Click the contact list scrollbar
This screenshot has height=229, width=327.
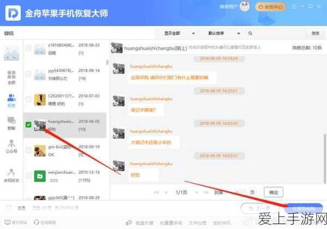coord(107,63)
